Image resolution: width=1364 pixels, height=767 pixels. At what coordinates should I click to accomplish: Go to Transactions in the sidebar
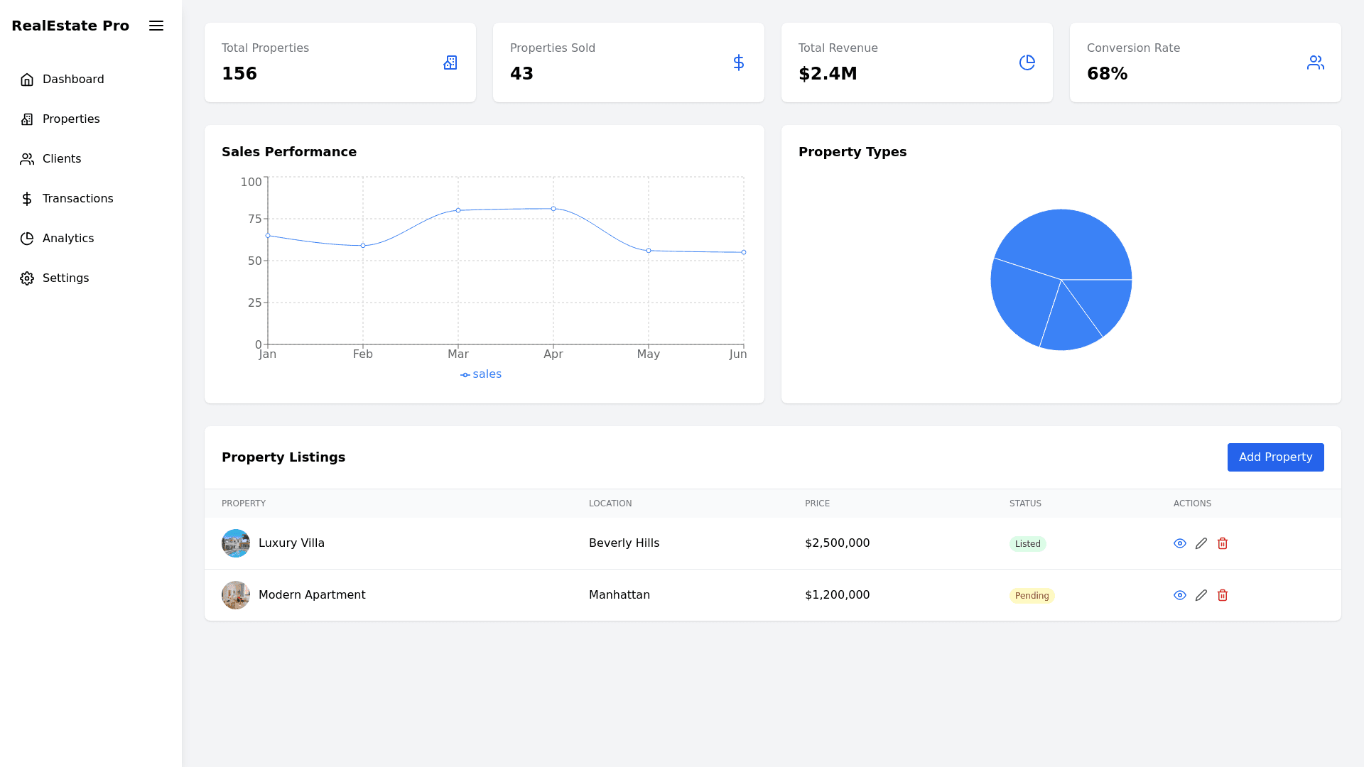77,199
